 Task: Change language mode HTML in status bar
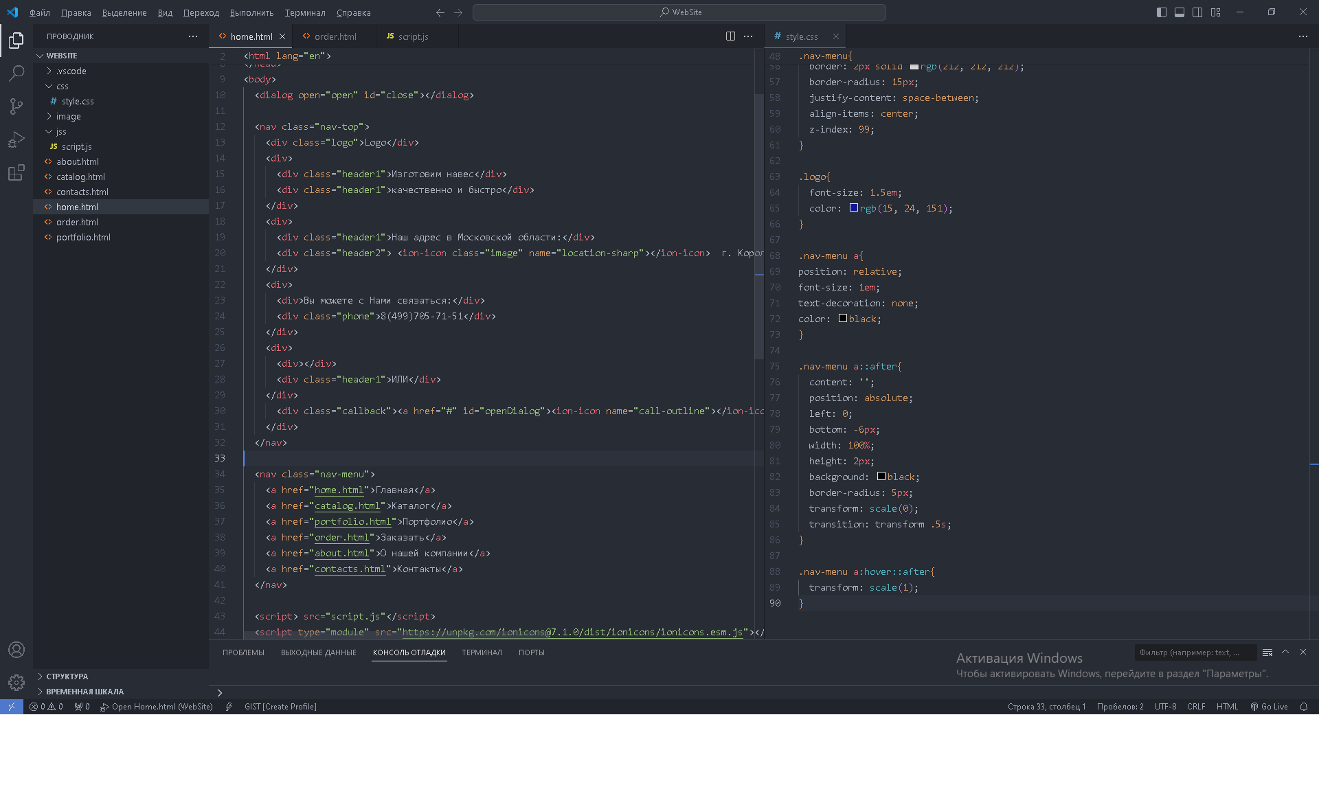(1228, 707)
